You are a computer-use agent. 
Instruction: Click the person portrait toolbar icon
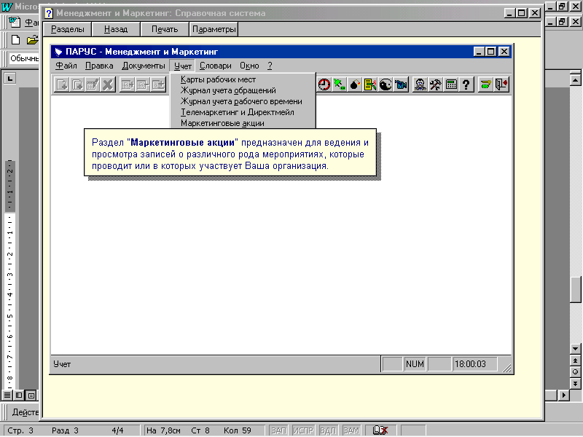(420, 84)
